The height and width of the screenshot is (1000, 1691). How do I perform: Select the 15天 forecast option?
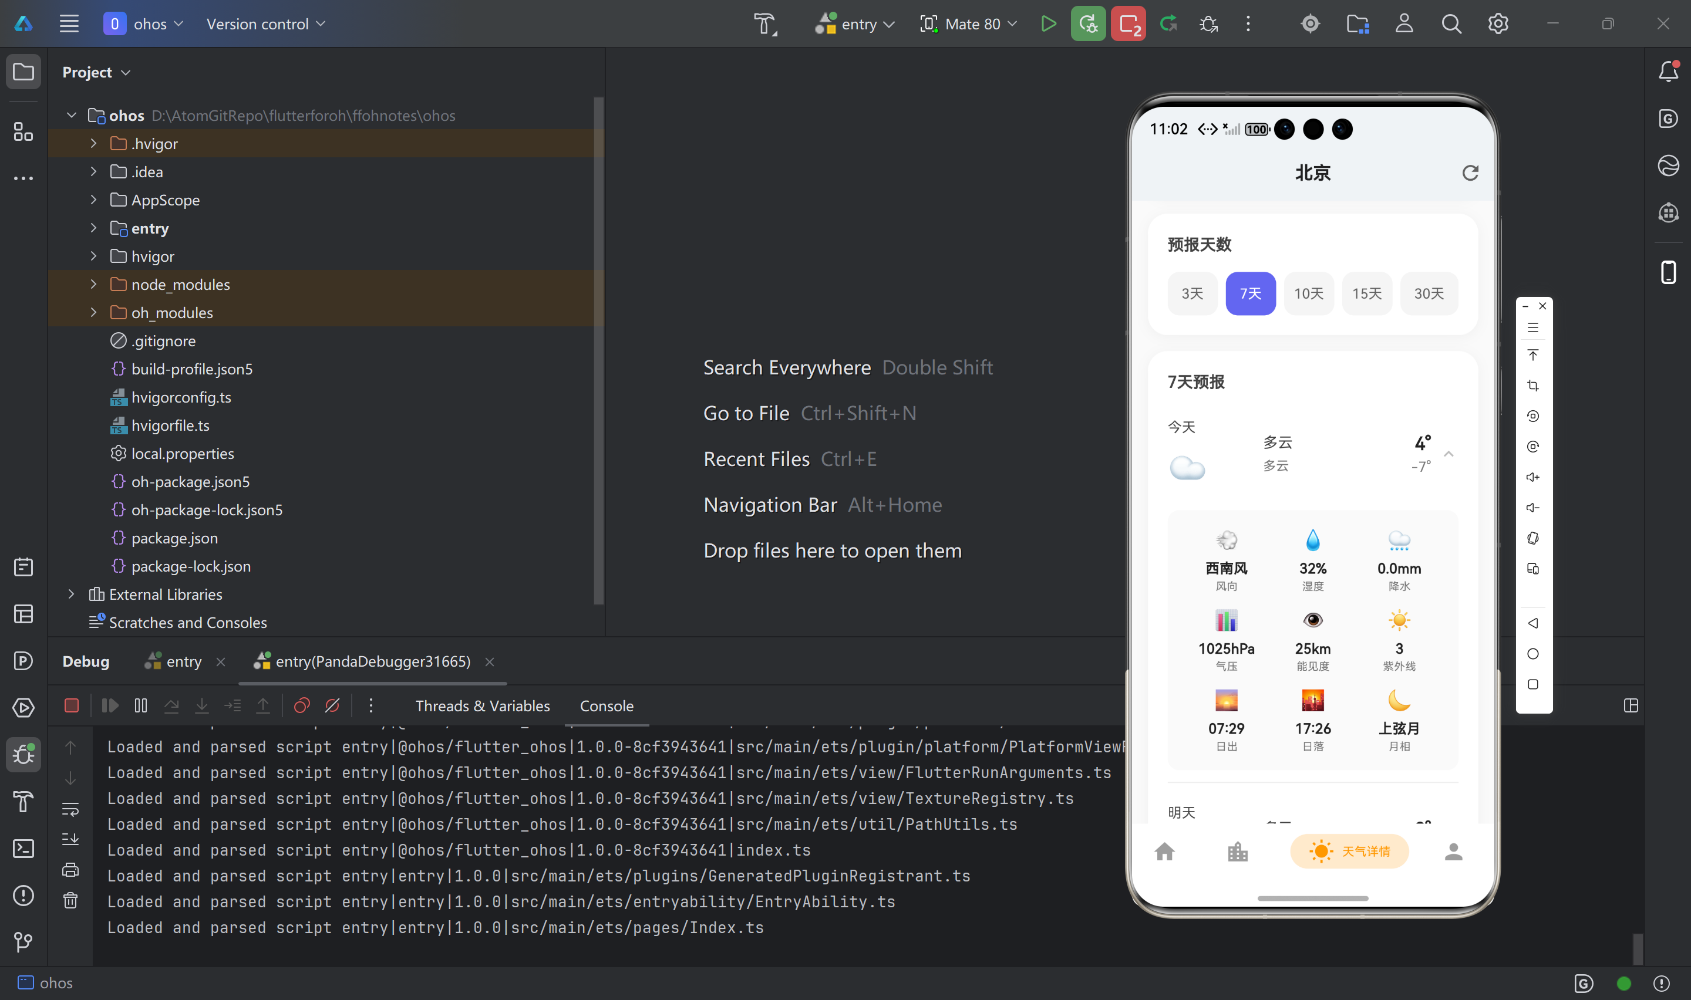click(x=1366, y=294)
